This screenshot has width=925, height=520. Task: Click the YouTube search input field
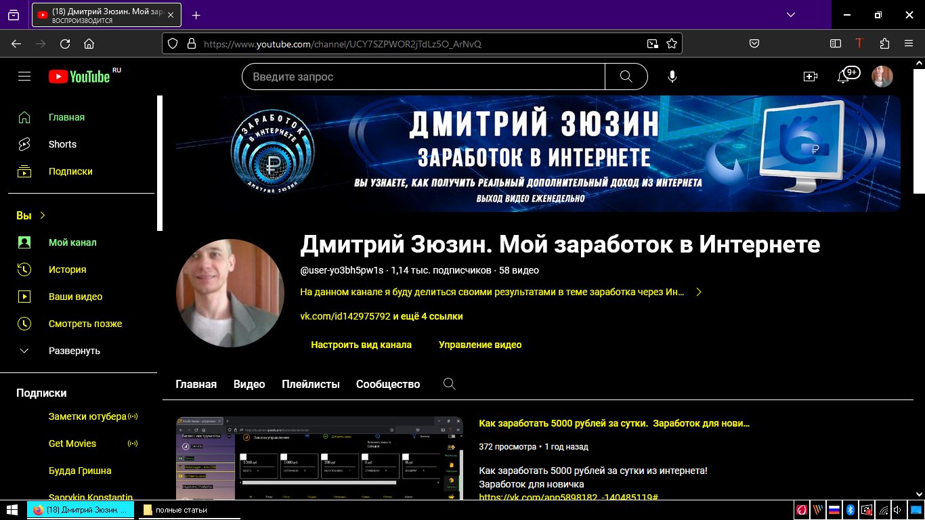click(423, 77)
